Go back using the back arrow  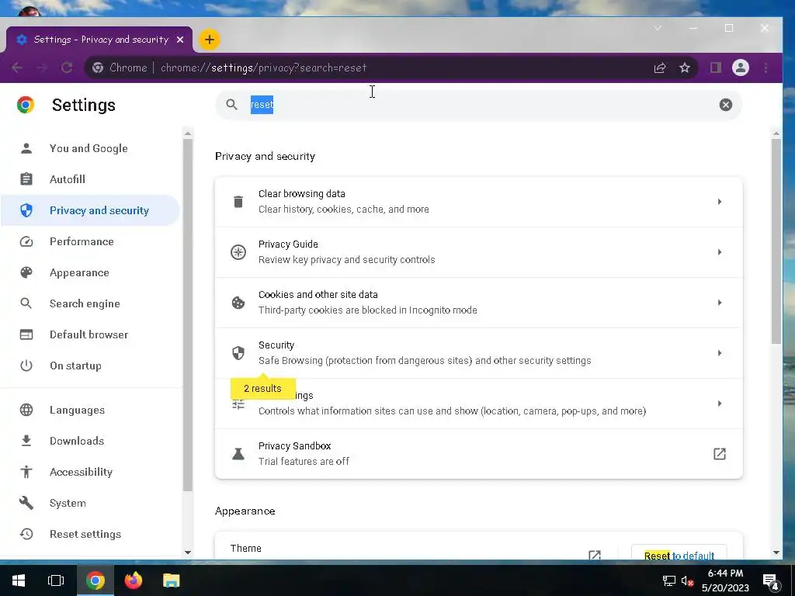point(17,68)
